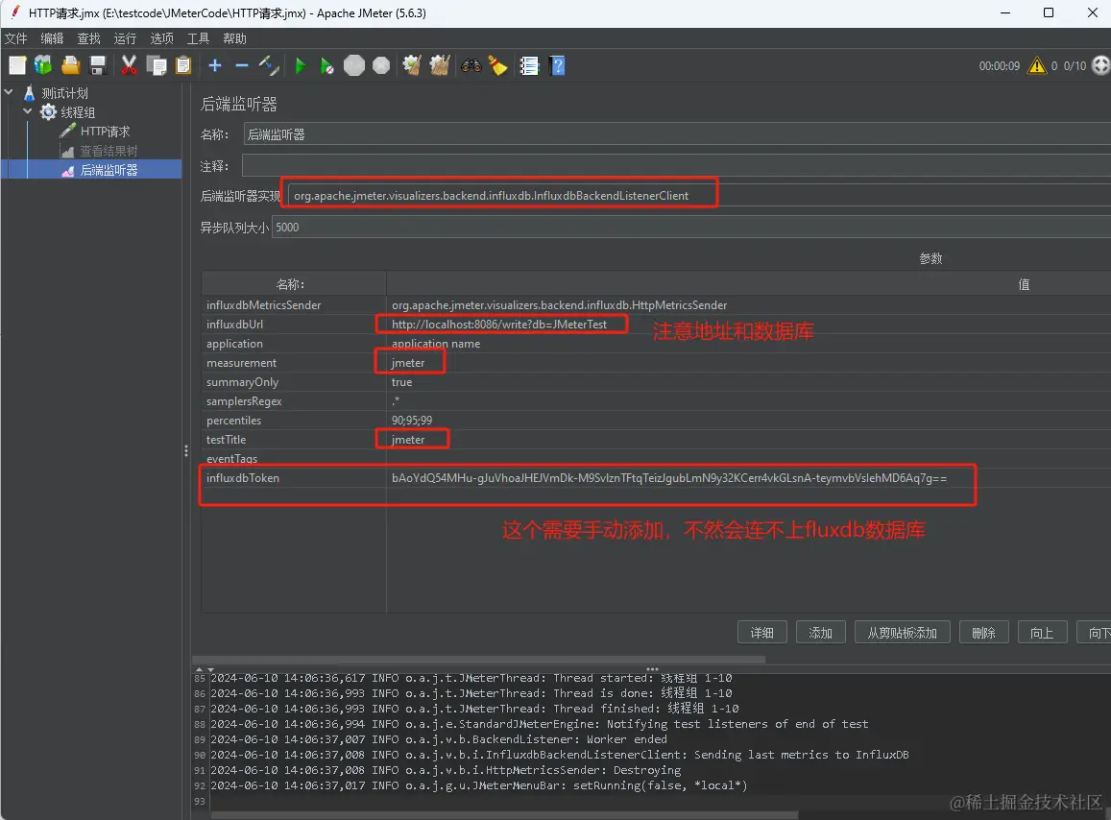Paste from the clipboard icon
The width and height of the screenshot is (1111, 820).
click(x=183, y=66)
